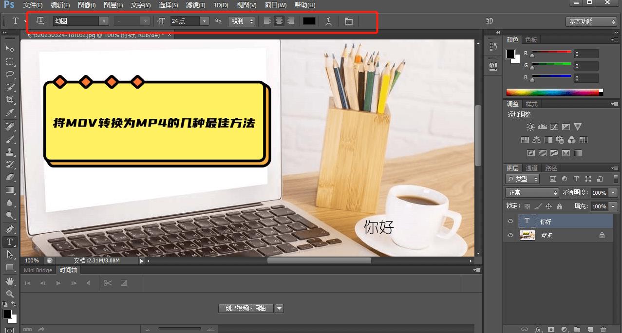This screenshot has width=622, height=333.
Task: Add a Brightness/Contrast adjustment layer
Action: (x=530, y=127)
